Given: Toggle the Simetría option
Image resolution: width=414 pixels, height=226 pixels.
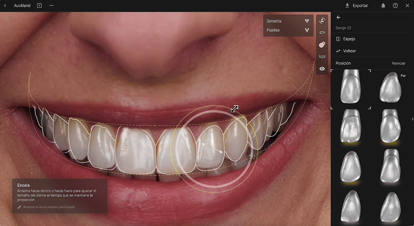Looking at the screenshot, I should (288, 21).
